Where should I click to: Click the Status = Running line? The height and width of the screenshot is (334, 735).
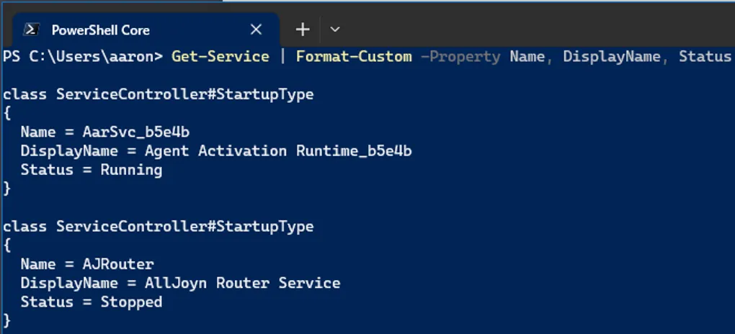point(92,170)
